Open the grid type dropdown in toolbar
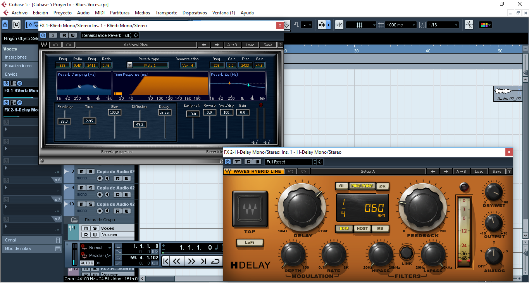The height and width of the screenshot is (283, 529). [x=361, y=25]
